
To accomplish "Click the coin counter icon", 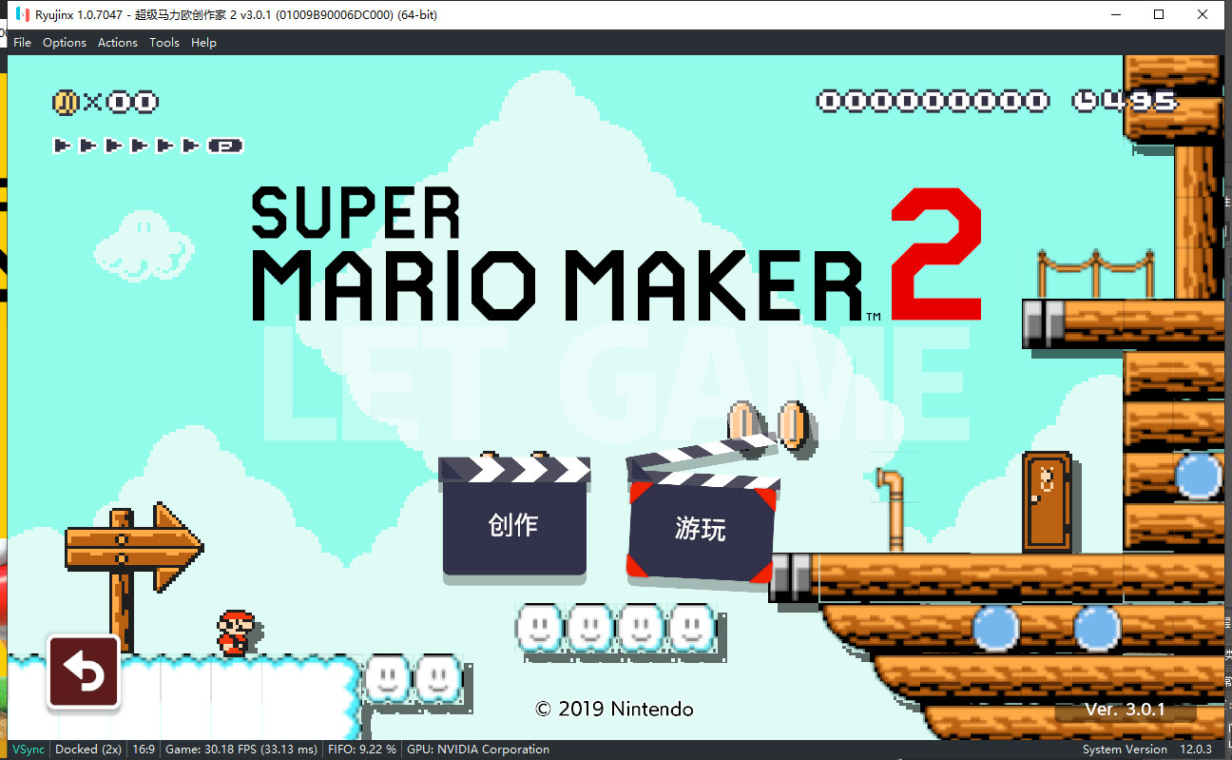I will (65, 102).
